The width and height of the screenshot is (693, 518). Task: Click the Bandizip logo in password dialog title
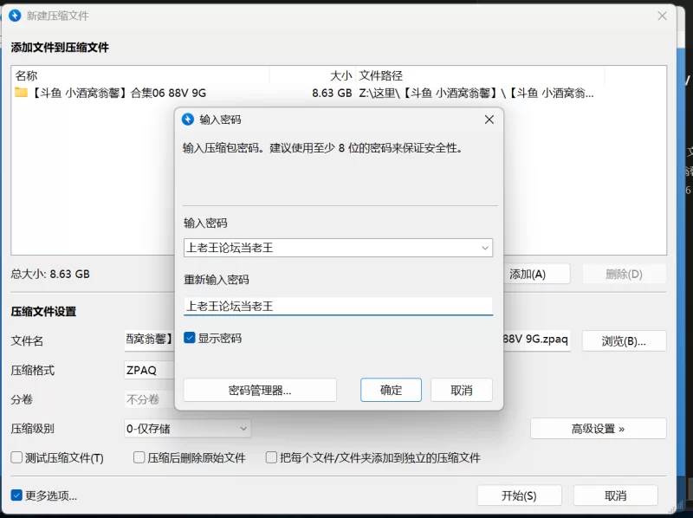[188, 120]
